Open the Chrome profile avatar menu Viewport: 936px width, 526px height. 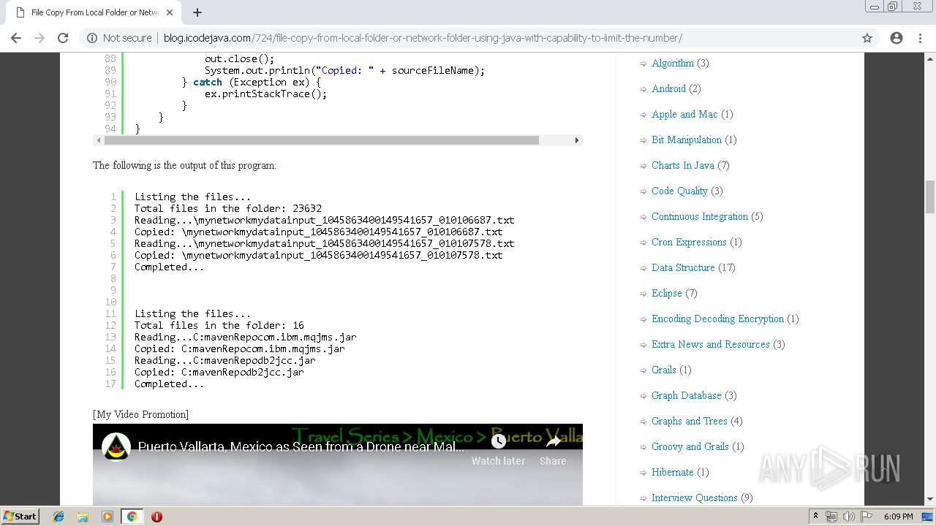tap(897, 38)
